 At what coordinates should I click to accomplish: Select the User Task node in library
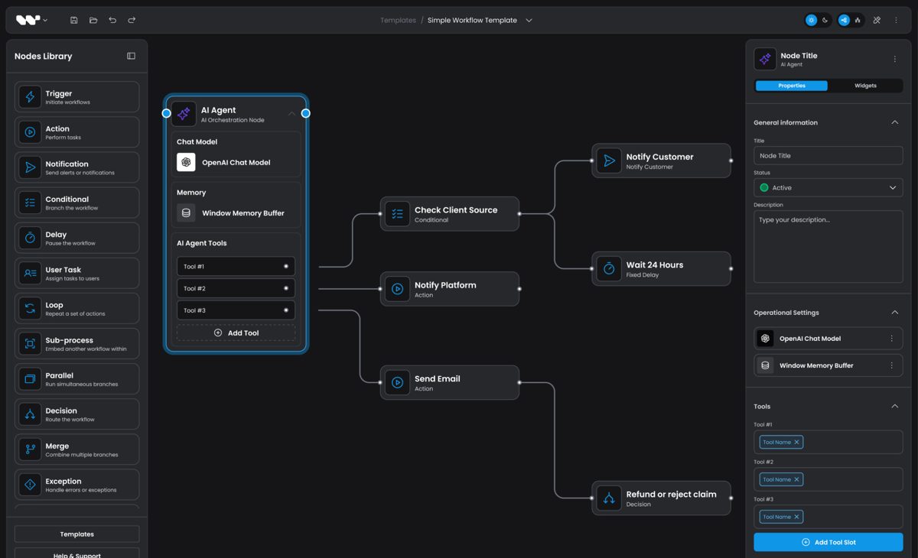pyautogui.click(x=76, y=273)
